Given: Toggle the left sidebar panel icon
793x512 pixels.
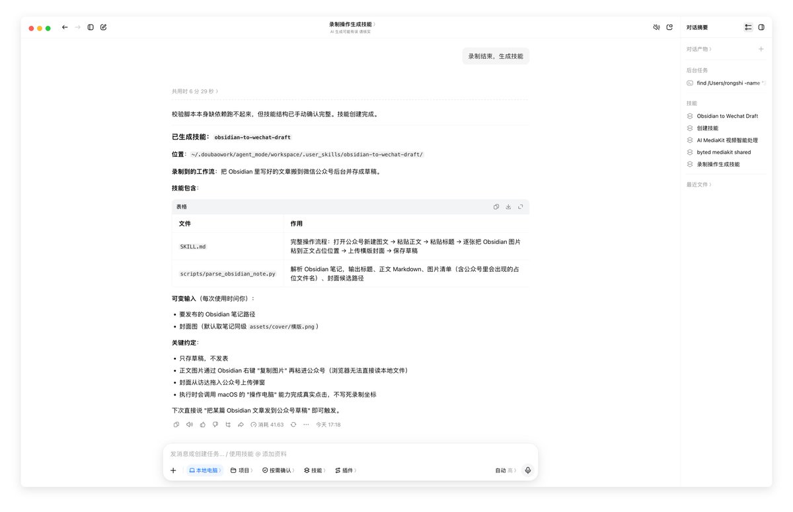Looking at the screenshot, I should coord(91,27).
